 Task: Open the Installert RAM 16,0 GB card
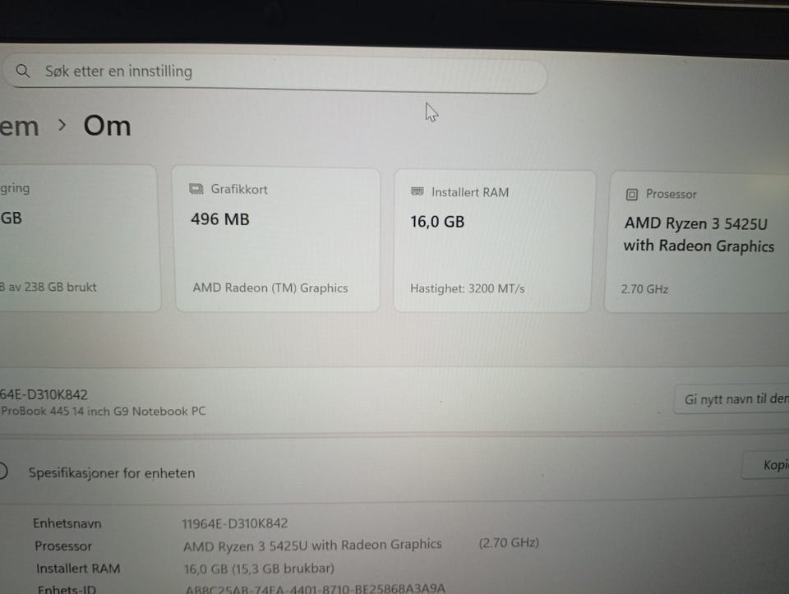pyautogui.click(x=494, y=241)
